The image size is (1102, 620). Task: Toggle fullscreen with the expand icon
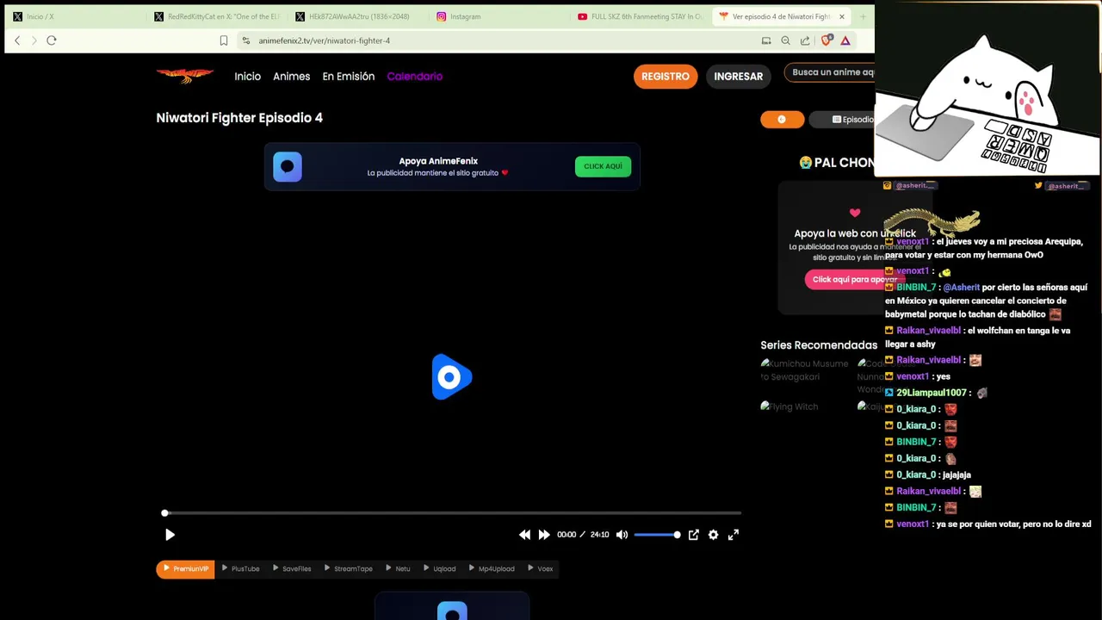[734, 535]
